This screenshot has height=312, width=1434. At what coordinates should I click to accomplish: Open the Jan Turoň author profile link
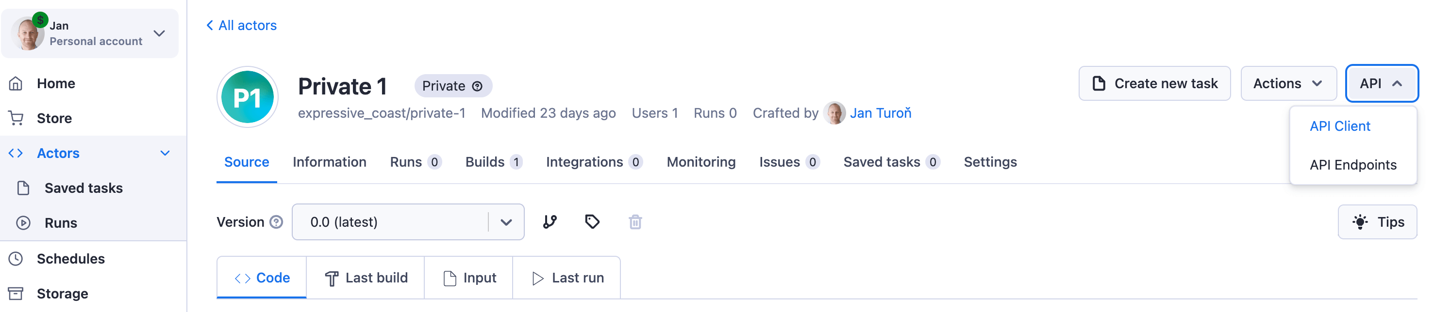tap(880, 113)
